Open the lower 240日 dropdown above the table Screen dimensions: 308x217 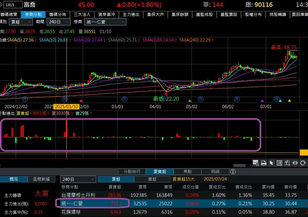coord(78,179)
